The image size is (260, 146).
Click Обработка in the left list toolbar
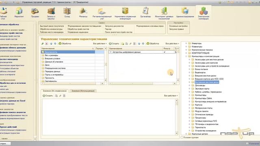click(x=65, y=43)
